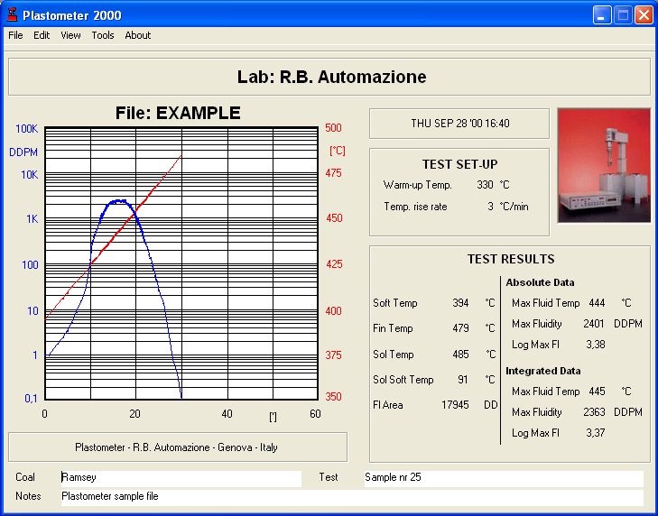658x516 pixels.
Task: Click the Absolute Max Fluid Temp value 444
Action: click(x=597, y=303)
